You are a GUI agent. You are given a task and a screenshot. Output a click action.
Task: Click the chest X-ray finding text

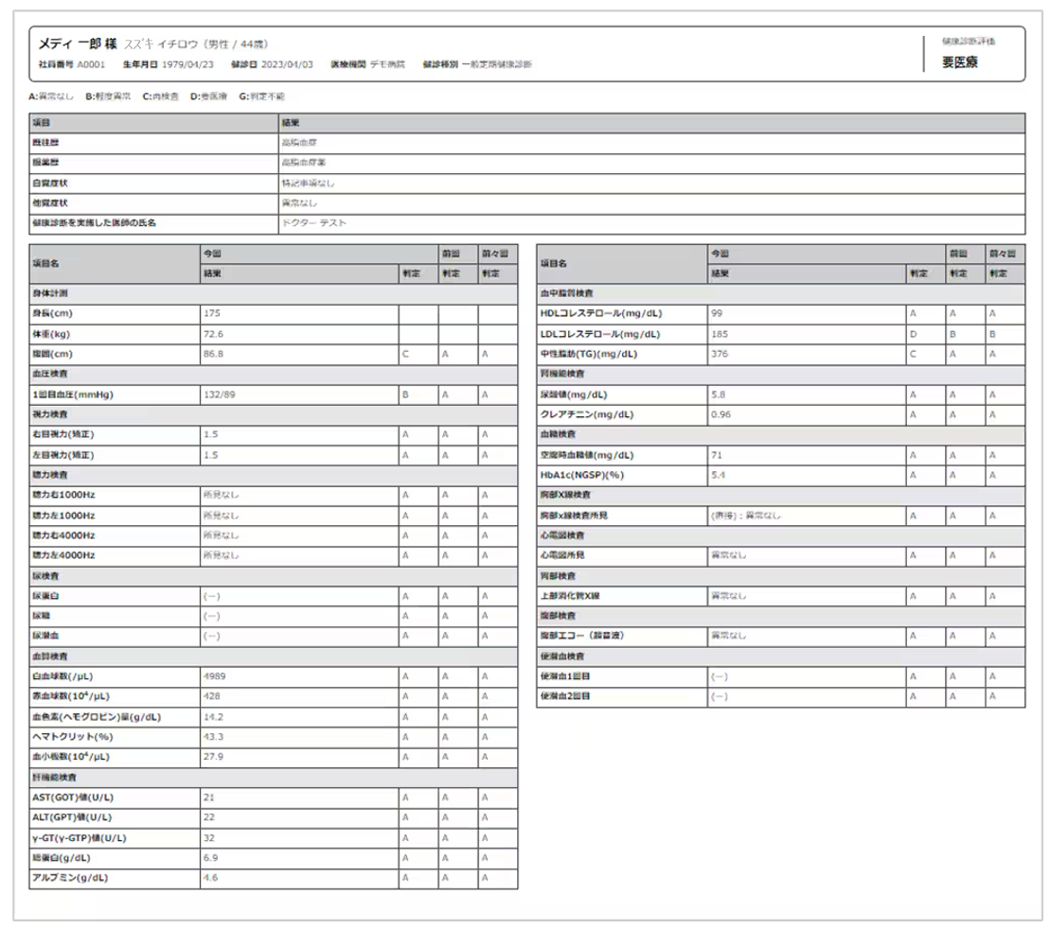(745, 516)
